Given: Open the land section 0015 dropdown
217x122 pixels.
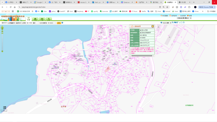Looking at the screenshot, I should coord(45,23).
